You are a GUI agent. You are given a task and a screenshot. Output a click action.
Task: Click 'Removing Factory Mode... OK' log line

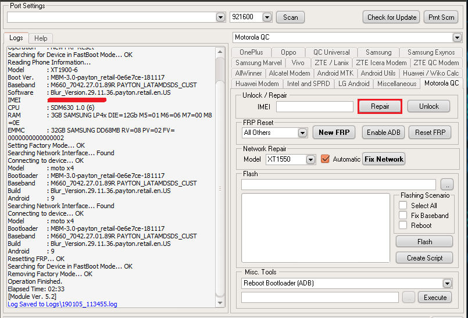pyautogui.click(x=50, y=274)
